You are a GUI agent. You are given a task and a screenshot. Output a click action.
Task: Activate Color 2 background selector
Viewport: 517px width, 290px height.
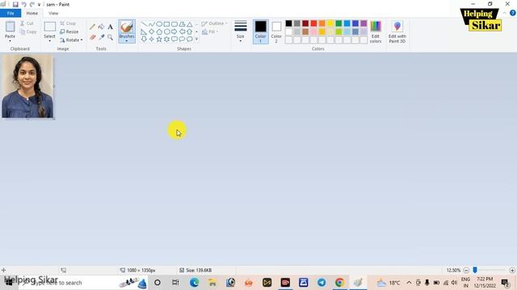(276, 31)
